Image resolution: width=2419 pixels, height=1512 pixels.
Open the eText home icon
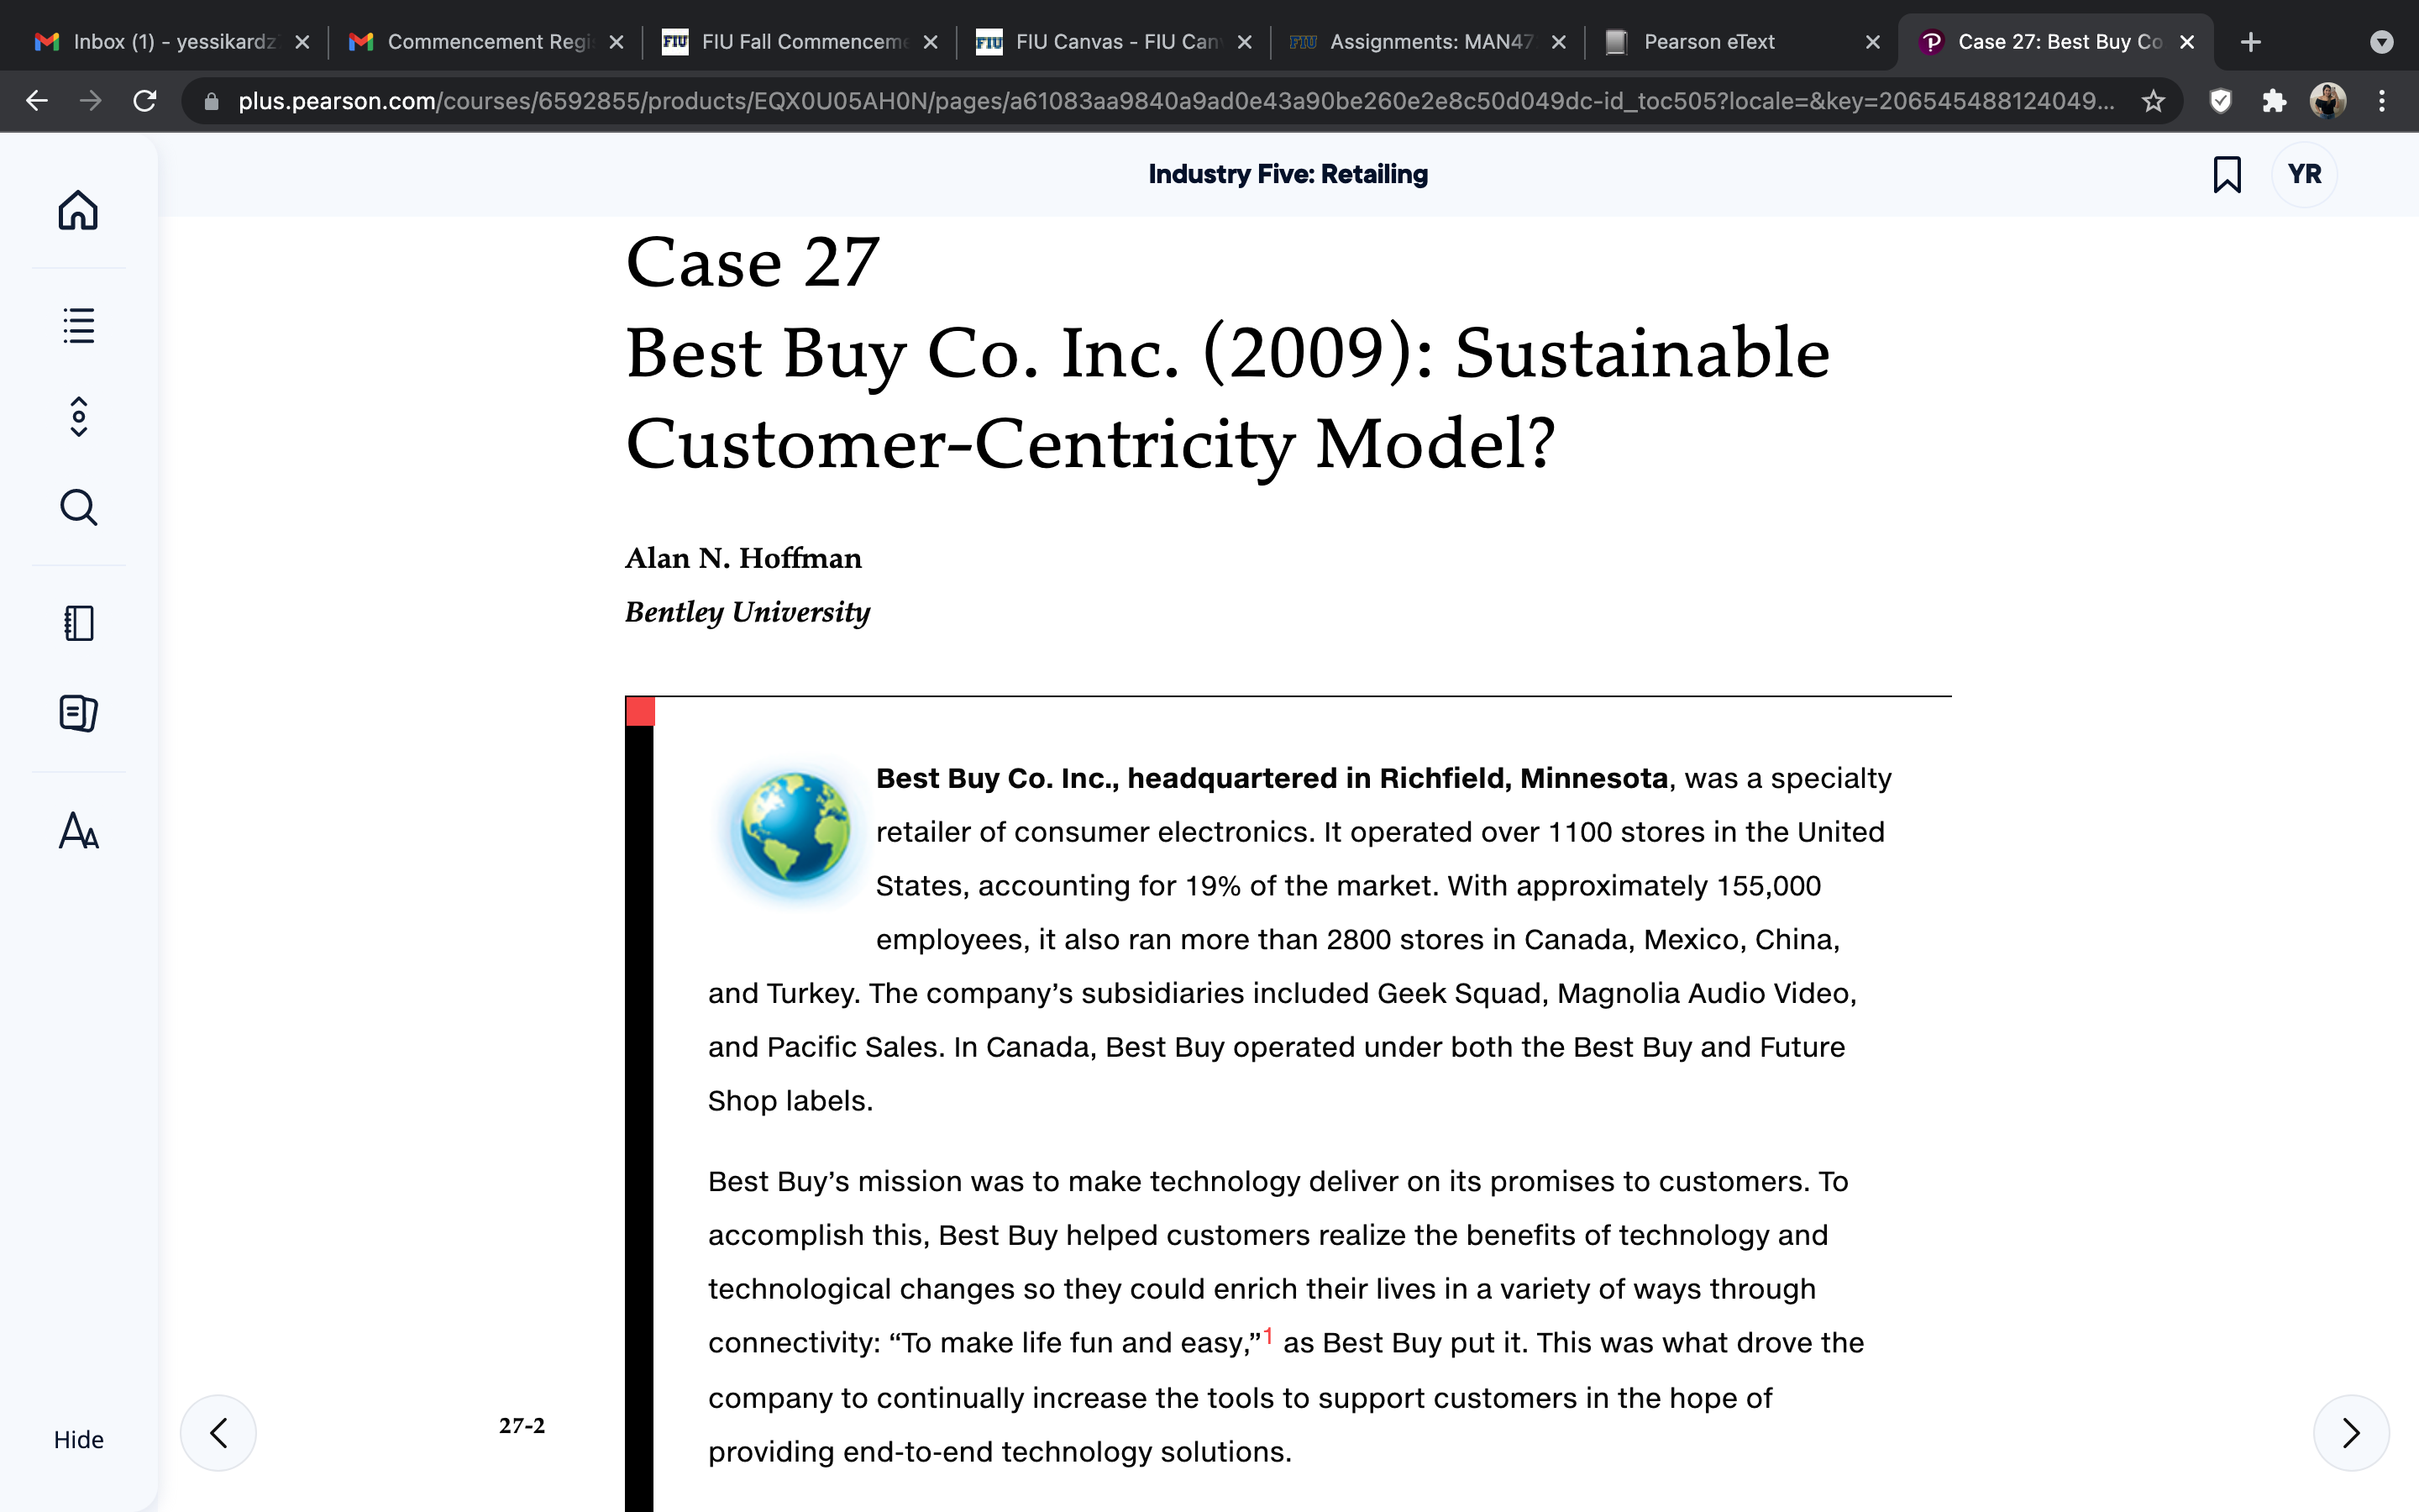pos(78,210)
